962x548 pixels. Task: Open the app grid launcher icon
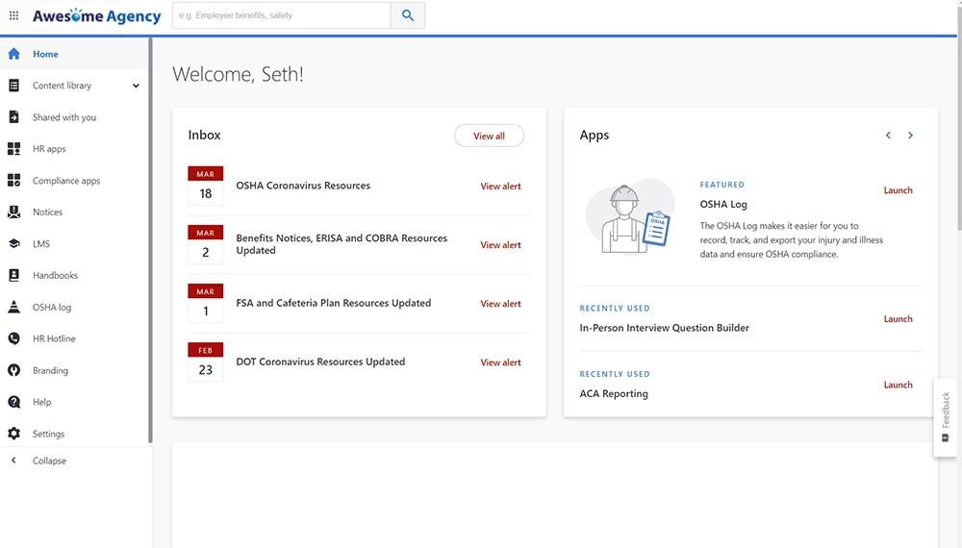(13, 15)
